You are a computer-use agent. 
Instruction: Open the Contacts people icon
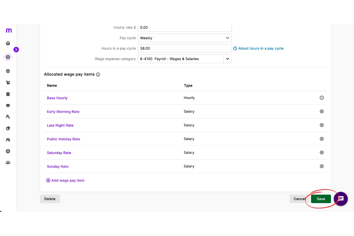coord(8,140)
